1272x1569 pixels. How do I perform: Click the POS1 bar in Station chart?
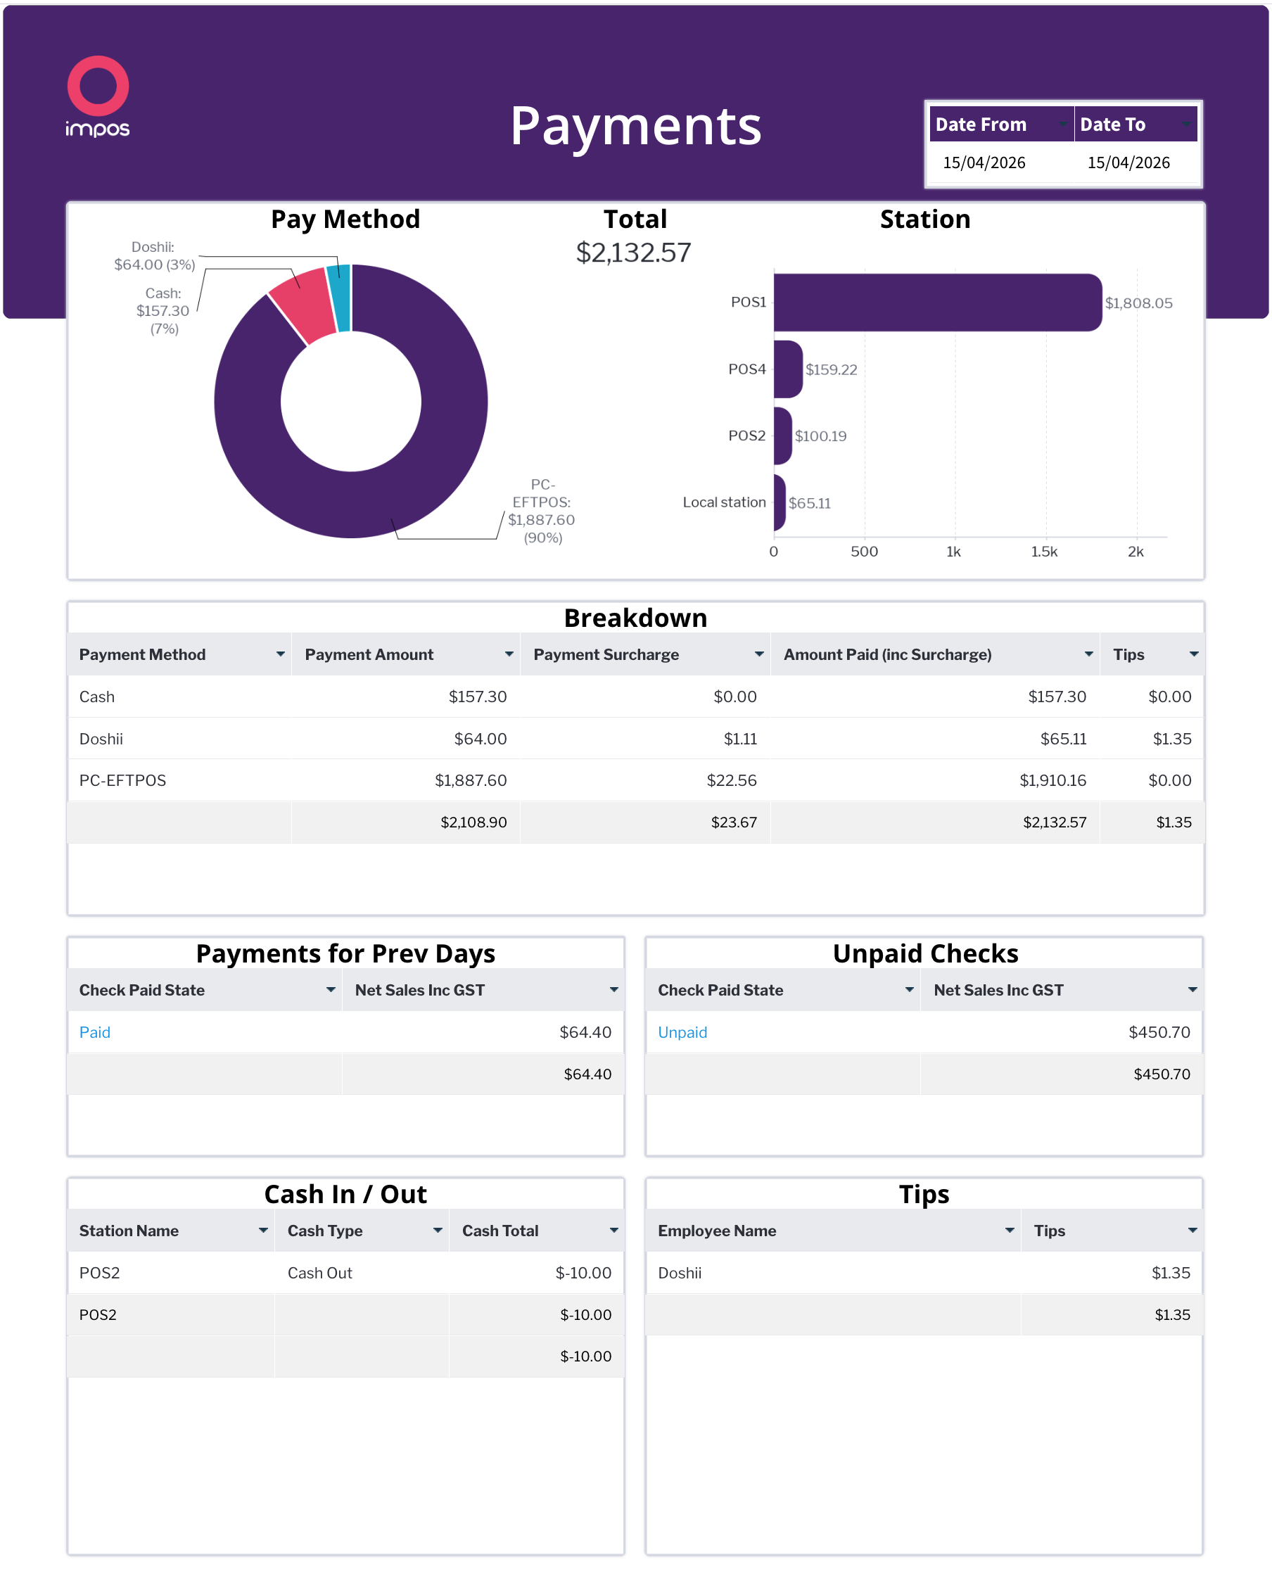pyautogui.click(x=936, y=303)
